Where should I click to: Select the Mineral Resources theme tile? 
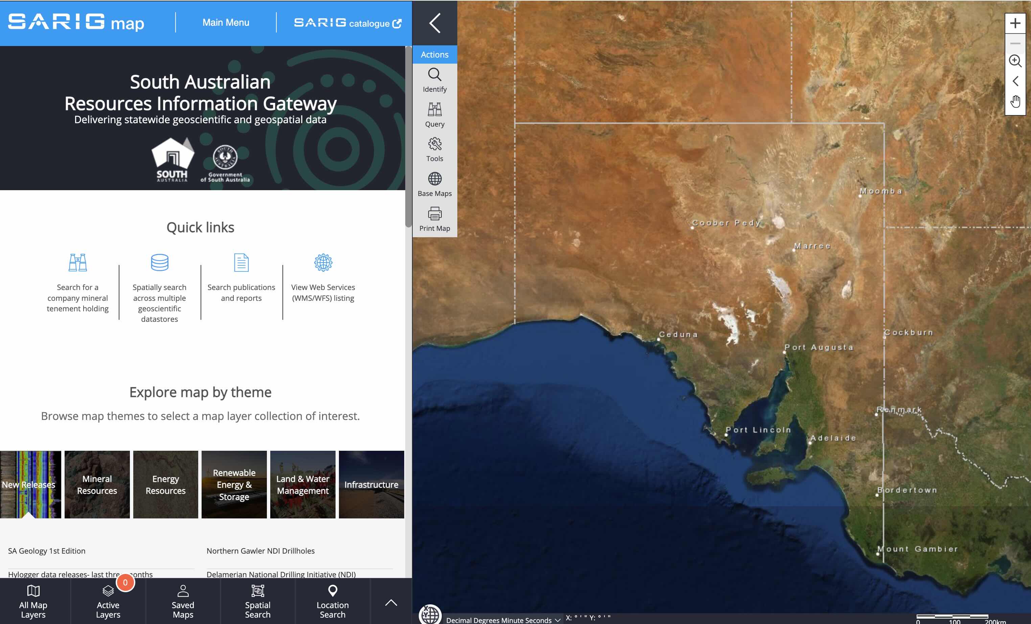[x=97, y=484]
